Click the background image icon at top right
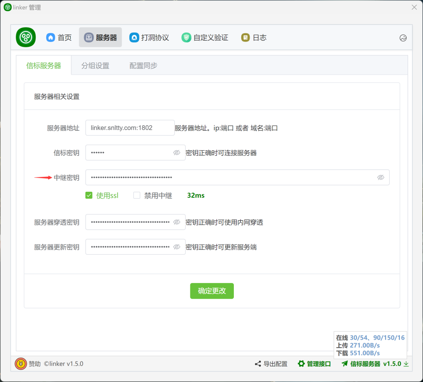The width and height of the screenshot is (423, 382). (x=403, y=38)
